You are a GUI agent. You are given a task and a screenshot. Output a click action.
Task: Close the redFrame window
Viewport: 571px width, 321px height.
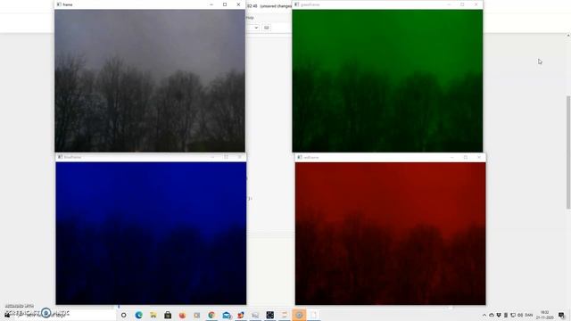click(479, 157)
